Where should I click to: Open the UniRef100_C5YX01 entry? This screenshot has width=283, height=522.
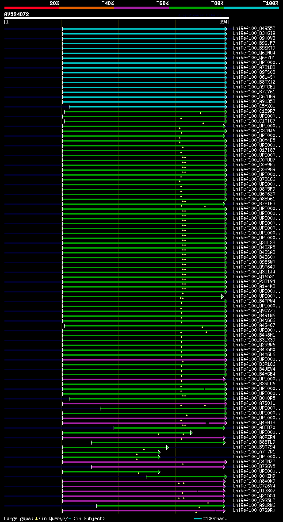click(x=254, y=107)
